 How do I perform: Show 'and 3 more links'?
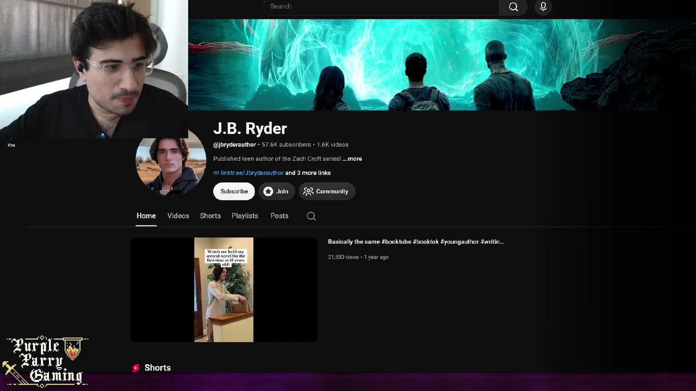(308, 173)
